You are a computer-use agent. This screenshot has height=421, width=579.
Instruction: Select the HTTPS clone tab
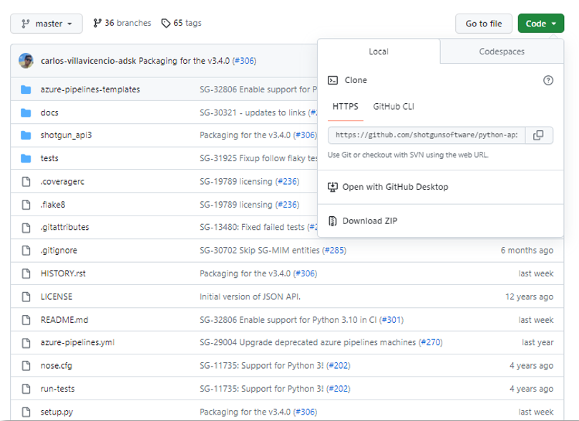coord(346,107)
